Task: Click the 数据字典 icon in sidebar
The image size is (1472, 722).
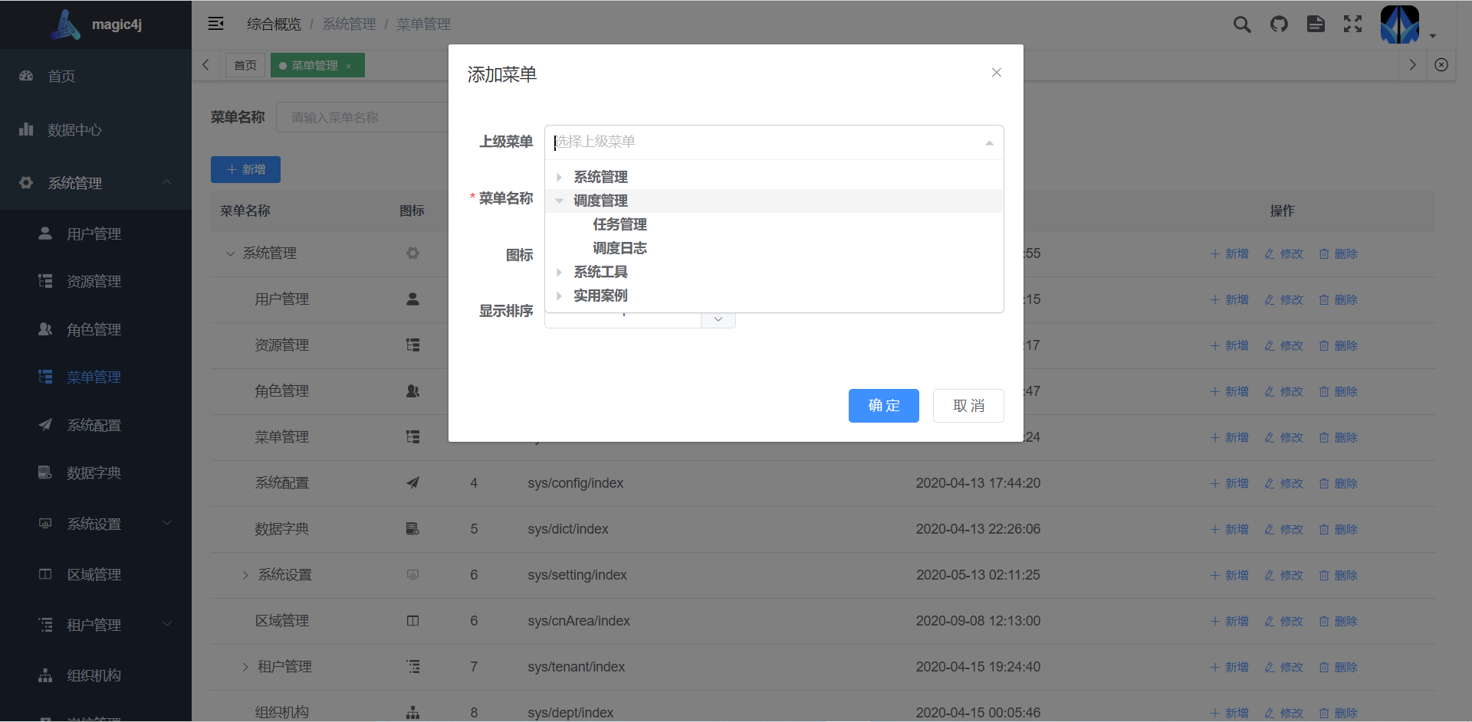Action: tap(45, 472)
